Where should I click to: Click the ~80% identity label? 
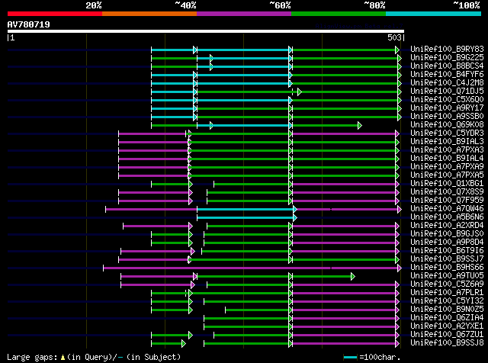click(x=374, y=5)
